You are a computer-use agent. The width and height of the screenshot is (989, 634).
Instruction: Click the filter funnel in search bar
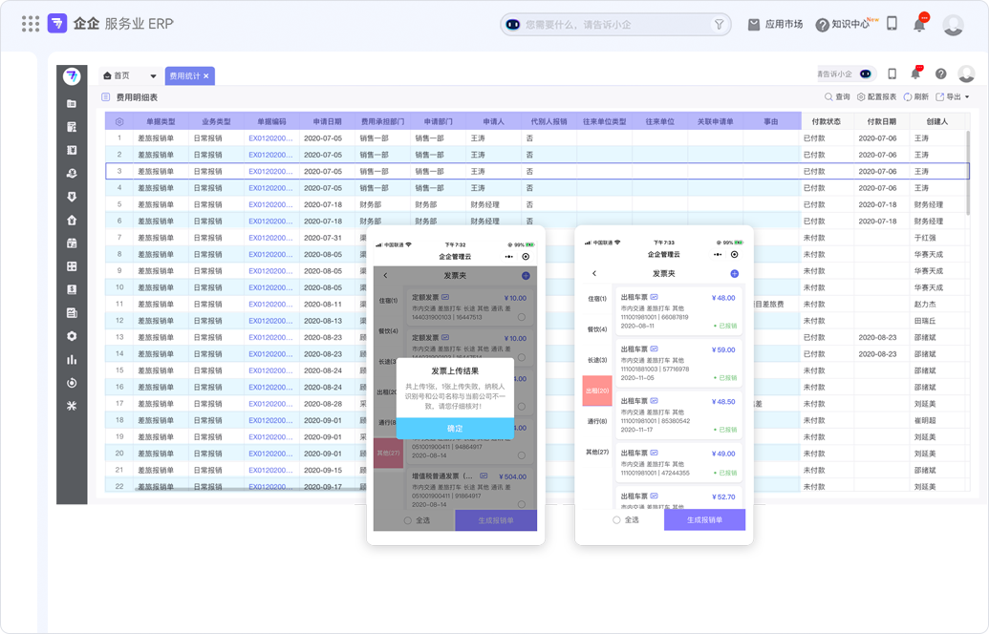720,25
